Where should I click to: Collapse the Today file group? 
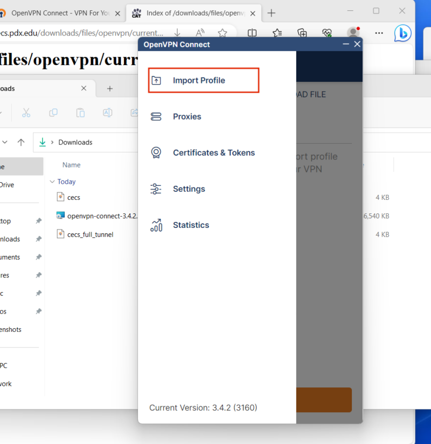coord(52,182)
